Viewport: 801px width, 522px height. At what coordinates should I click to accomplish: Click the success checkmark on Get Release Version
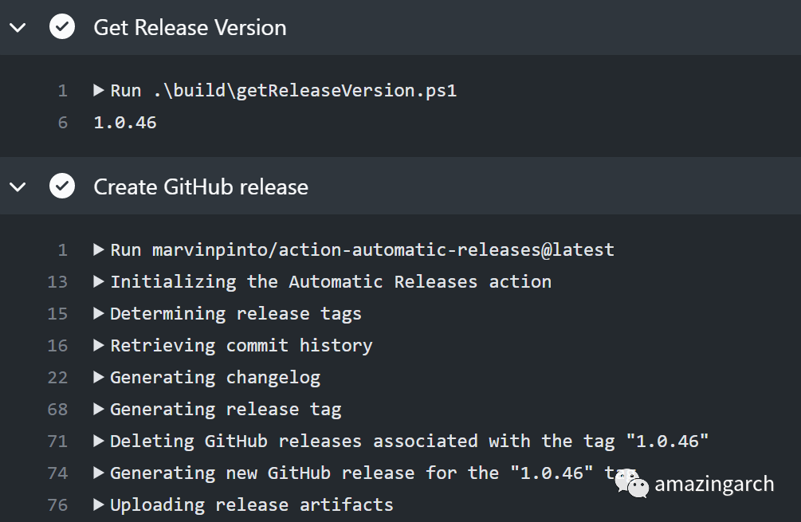point(61,27)
